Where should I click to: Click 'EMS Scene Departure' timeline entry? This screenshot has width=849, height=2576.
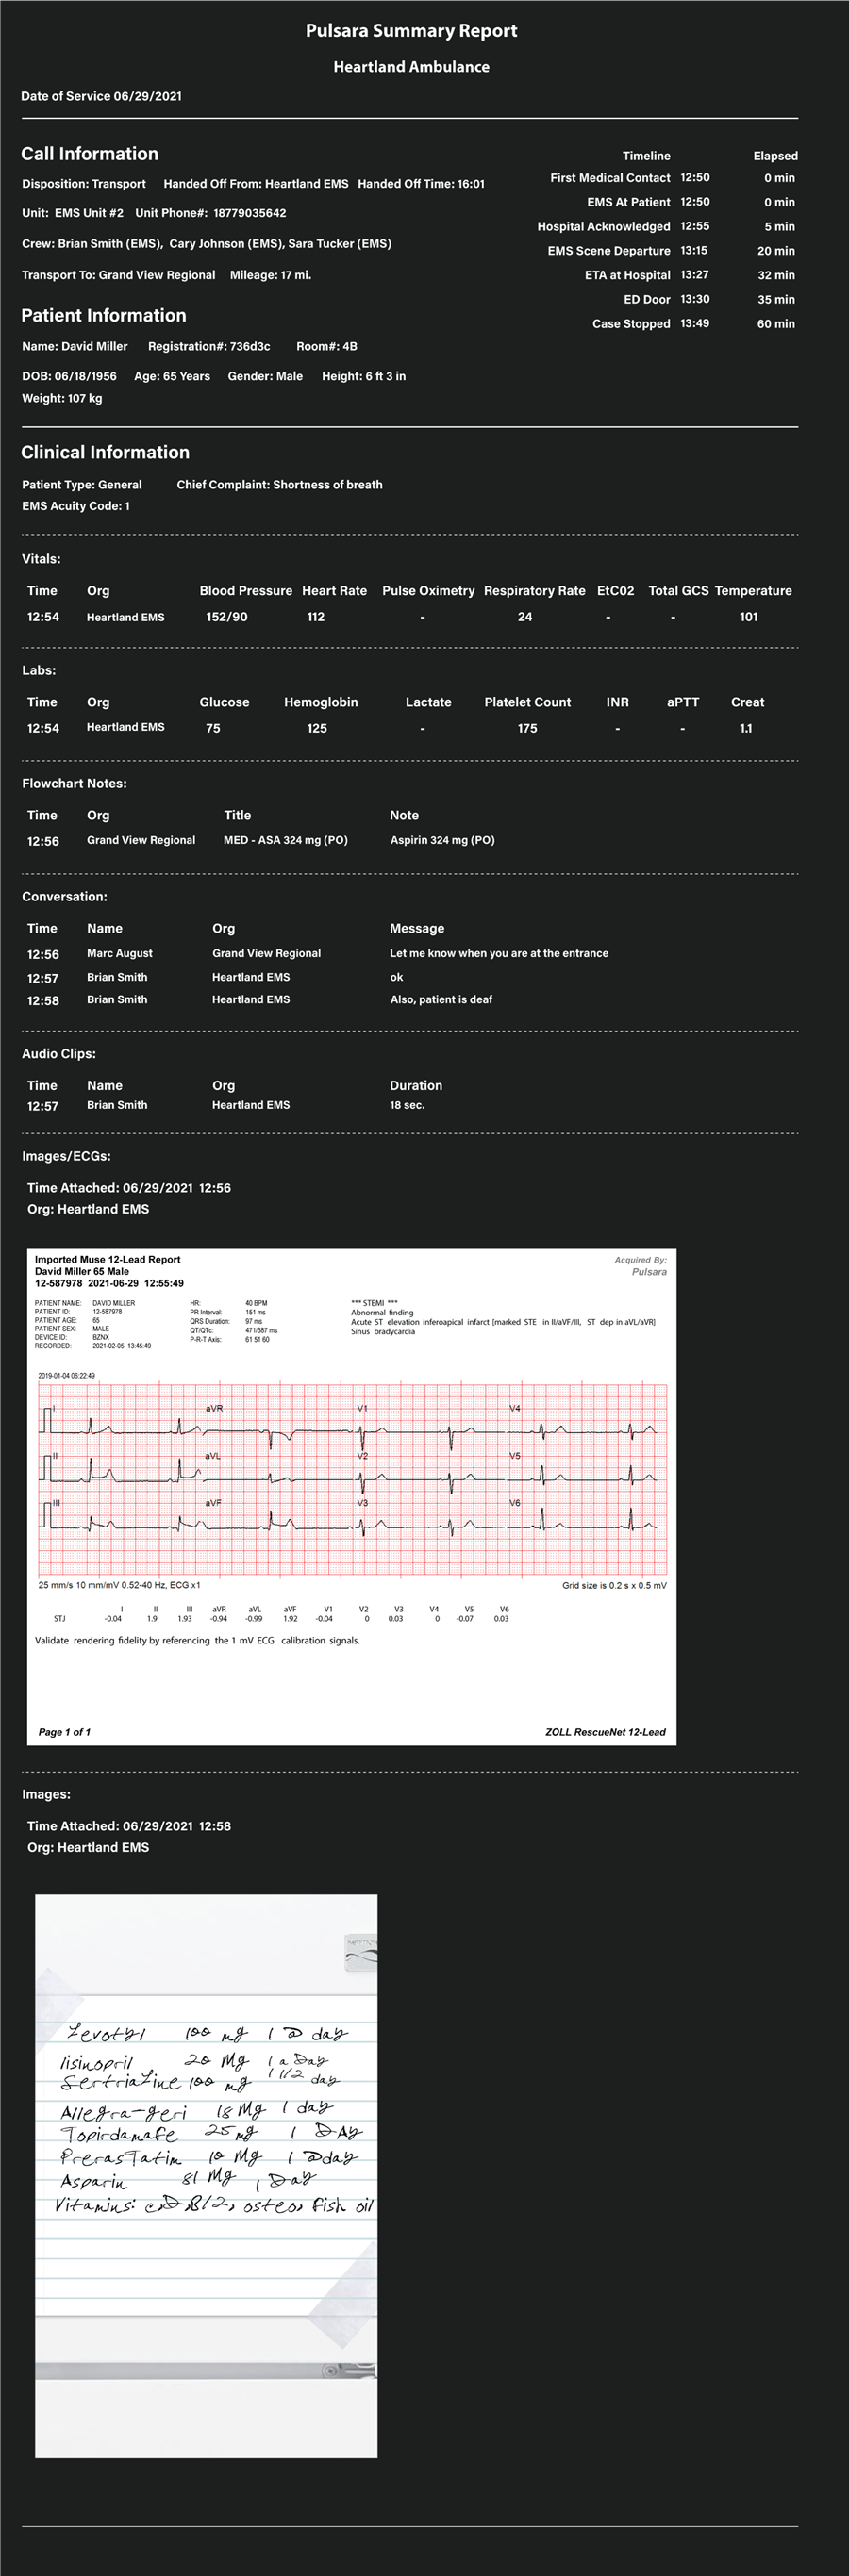click(x=609, y=251)
